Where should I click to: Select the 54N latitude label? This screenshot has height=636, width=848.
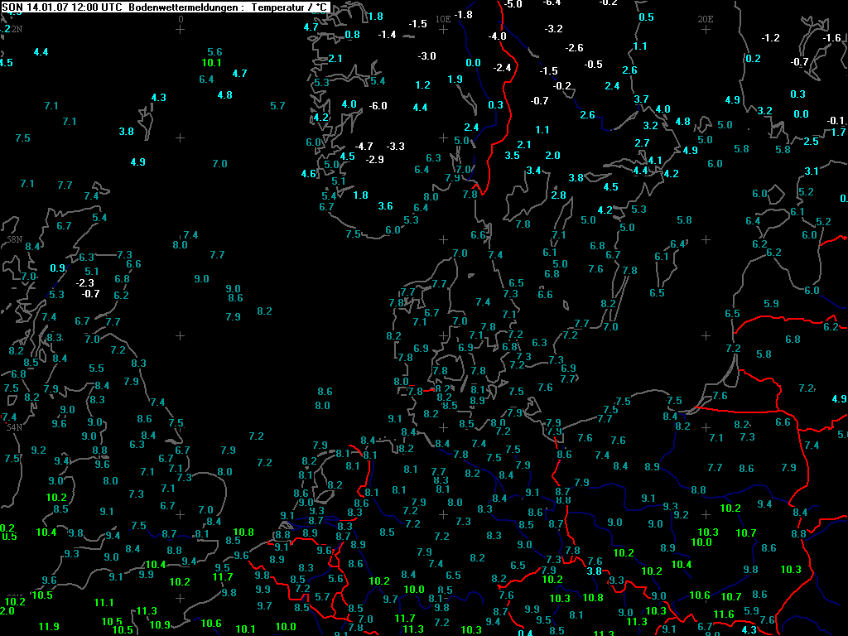(x=14, y=427)
